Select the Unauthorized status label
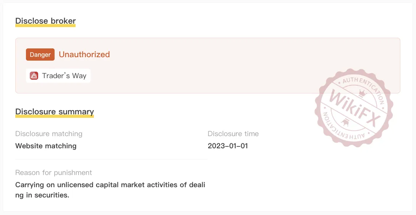This screenshot has height=215, width=416. click(x=84, y=55)
